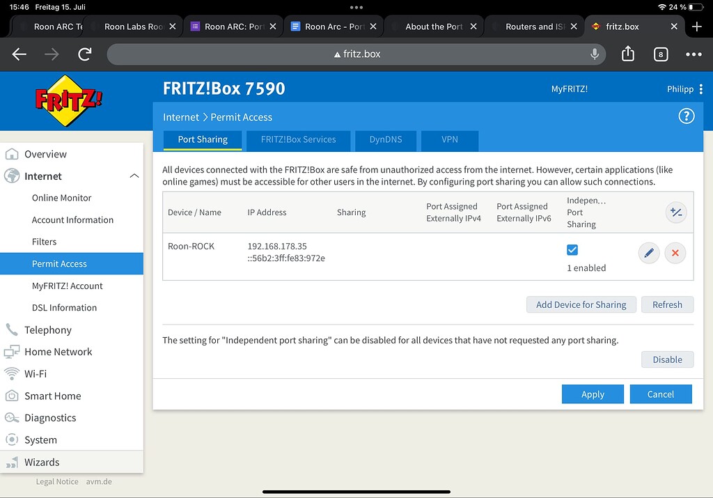Open the avm.de link
This screenshot has width=713, height=498.
(x=99, y=481)
